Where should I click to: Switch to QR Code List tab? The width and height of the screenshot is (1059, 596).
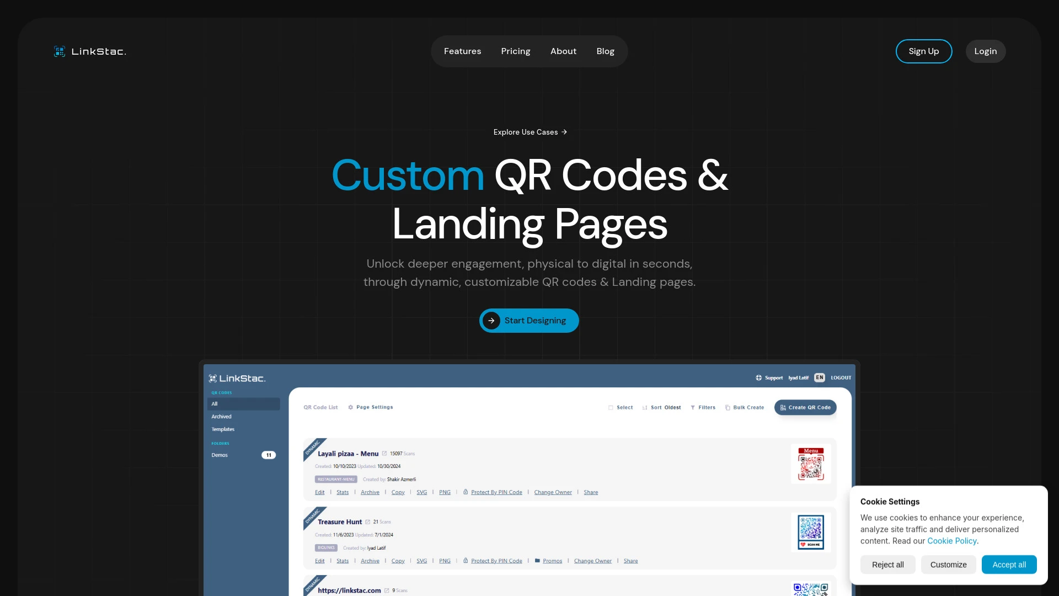click(321, 407)
